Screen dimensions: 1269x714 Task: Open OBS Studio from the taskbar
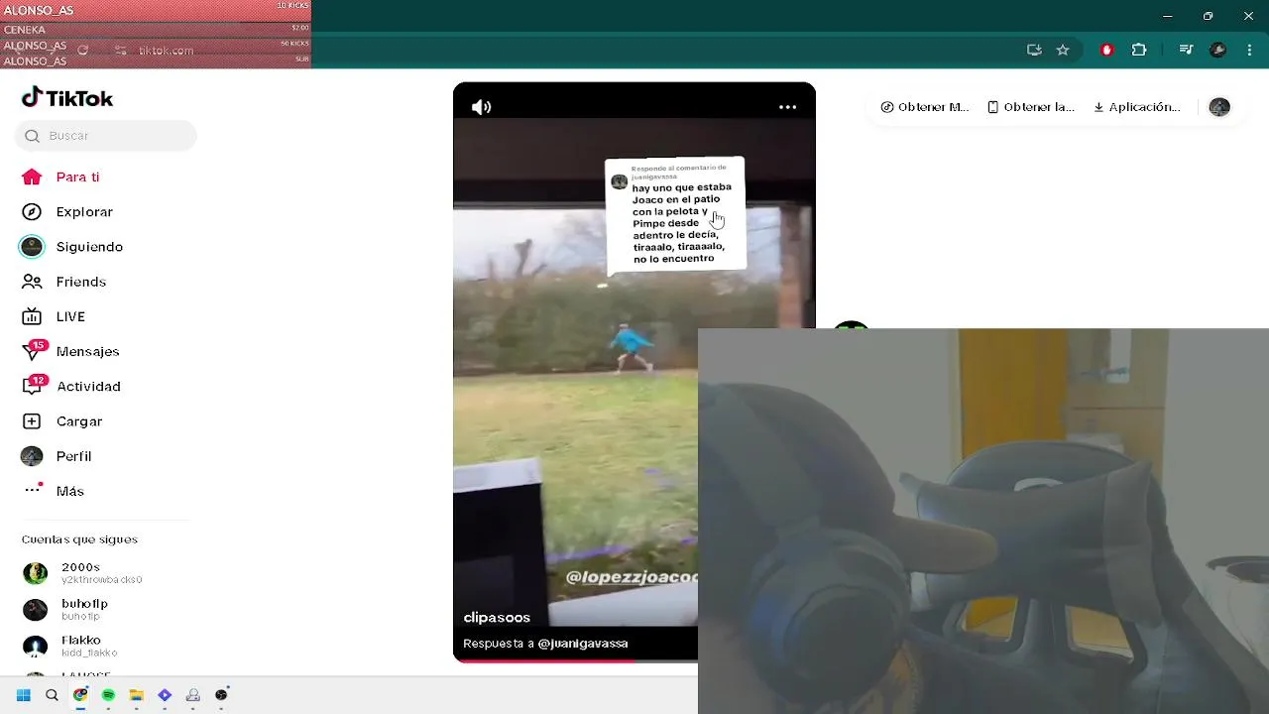point(221,695)
